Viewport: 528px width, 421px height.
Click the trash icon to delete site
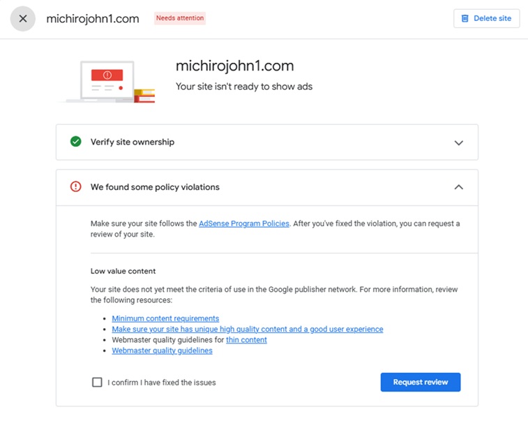click(x=464, y=19)
